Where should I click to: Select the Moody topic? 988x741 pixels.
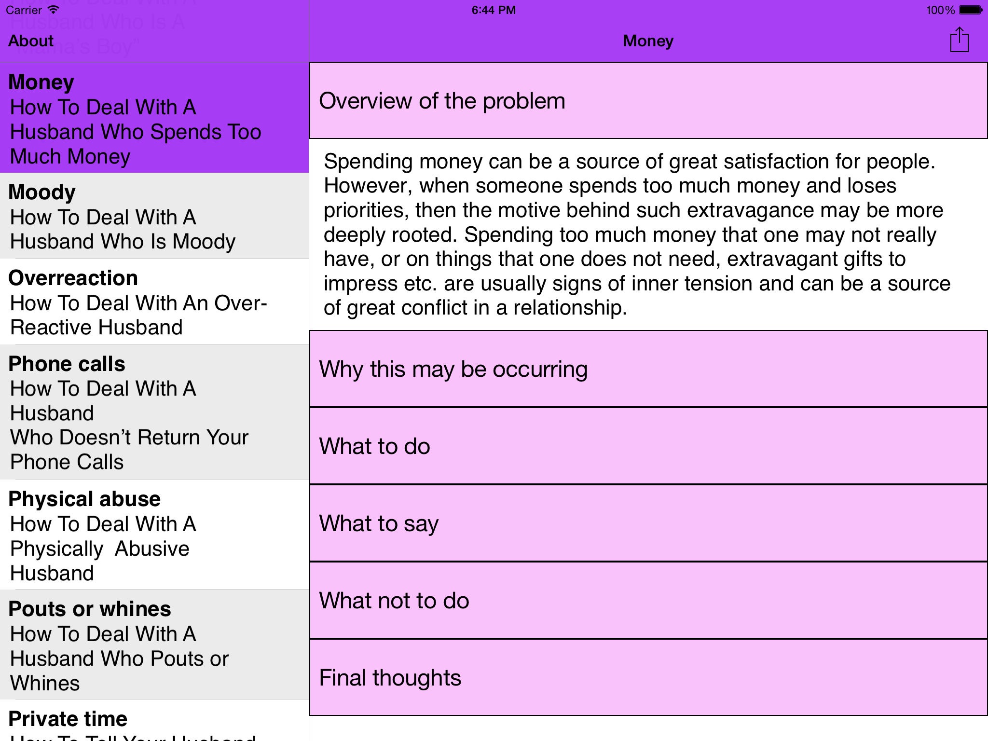(154, 216)
